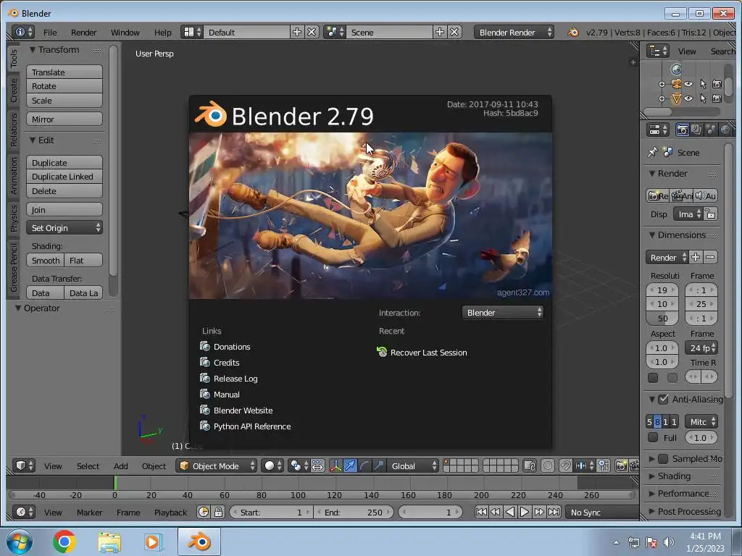This screenshot has height=556, width=742.
Task: Click the OpenGL render camera icon
Action: 621,466
